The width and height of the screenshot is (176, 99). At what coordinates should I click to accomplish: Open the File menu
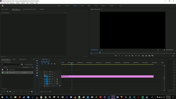tap(1, 3)
